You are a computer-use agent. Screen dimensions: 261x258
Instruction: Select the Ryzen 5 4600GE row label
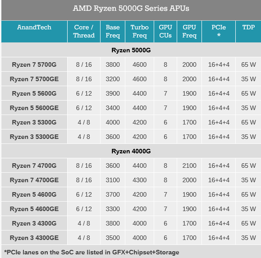coord(34,209)
